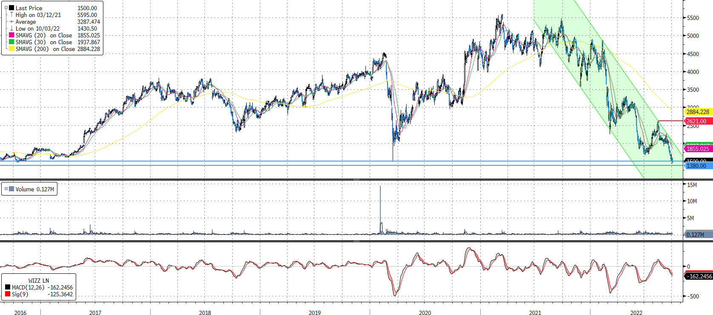This screenshot has width=713, height=315.
Task: Click the Sig(9) value -125.3642
Action: click(x=60, y=294)
